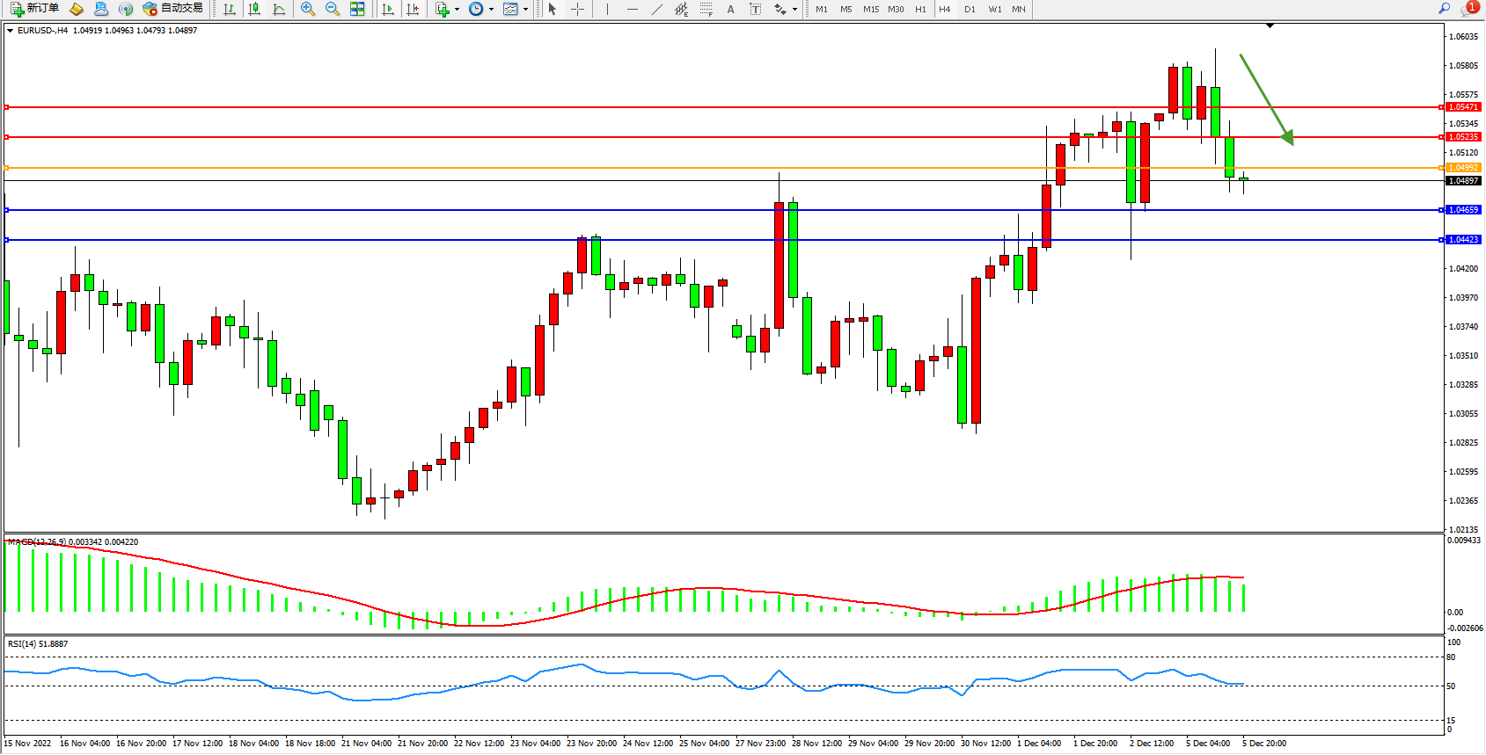Pick the draw trendline tool

pyautogui.click(x=656, y=9)
